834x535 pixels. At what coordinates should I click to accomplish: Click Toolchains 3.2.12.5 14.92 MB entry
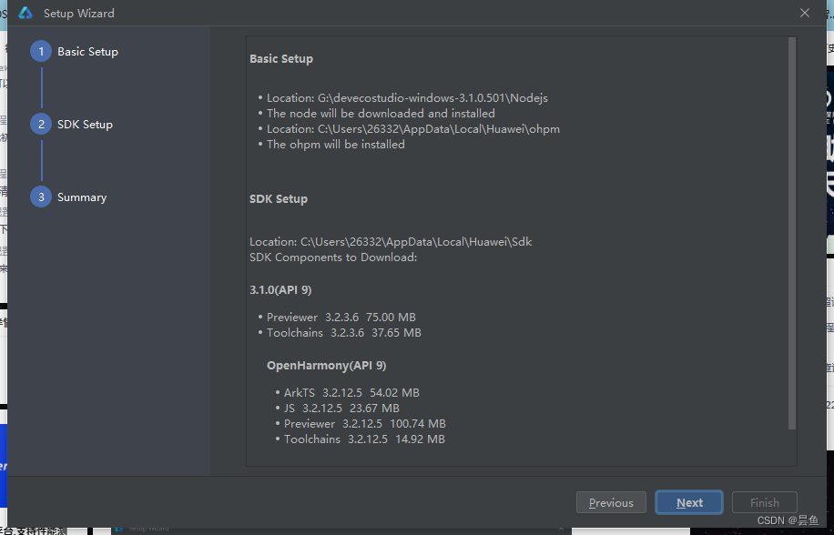tap(364, 439)
